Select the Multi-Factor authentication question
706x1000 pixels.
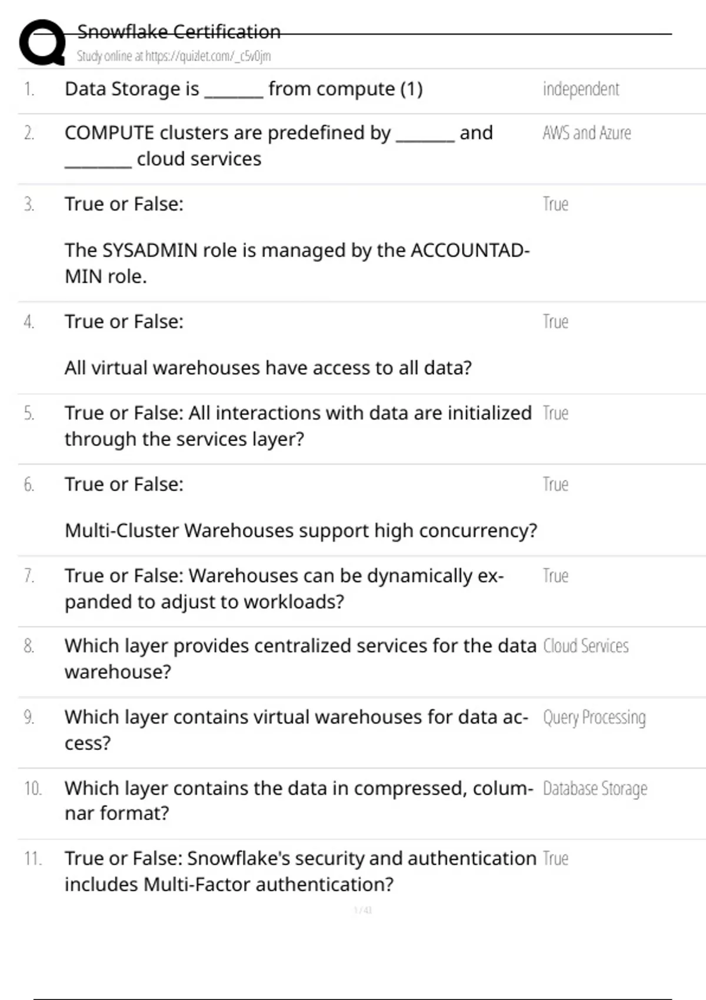(x=300, y=871)
